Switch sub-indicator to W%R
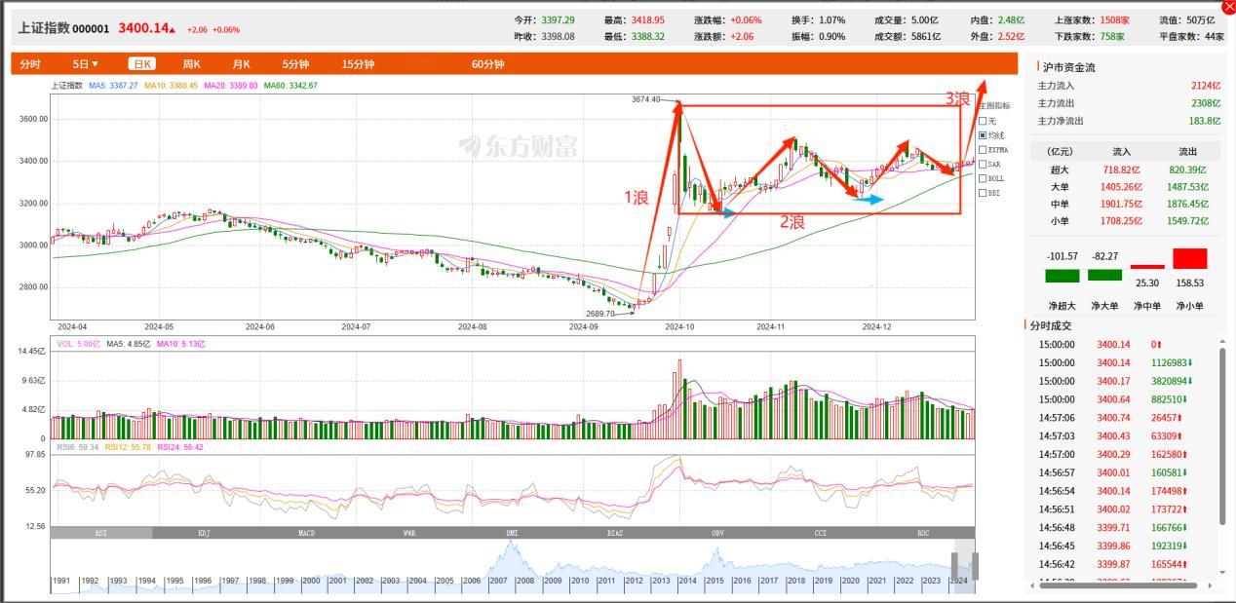This screenshot has width=1236, height=603. point(409,533)
